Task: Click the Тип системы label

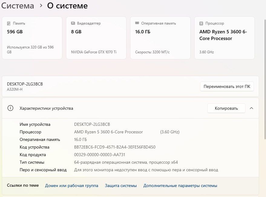Action: 32,162
